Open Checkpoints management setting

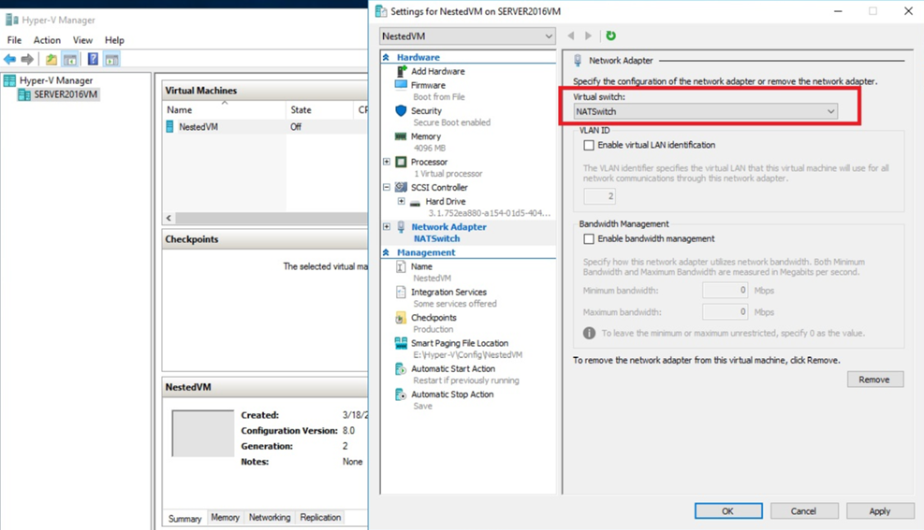pyautogui.click(x=433, y=318)
